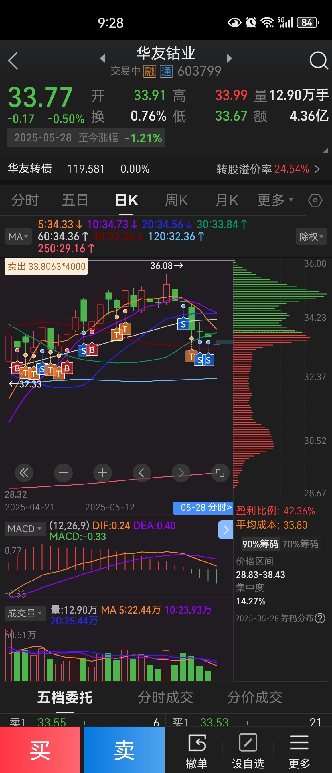The height and width of the screenshot is (773, 332).
Task: Tap current price 33.77
Action: coord(40,97)
